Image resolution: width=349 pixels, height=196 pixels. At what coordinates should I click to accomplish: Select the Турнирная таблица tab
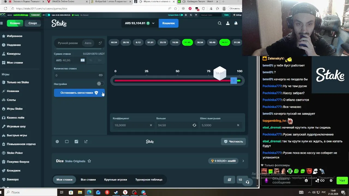(x=149, y=180)
